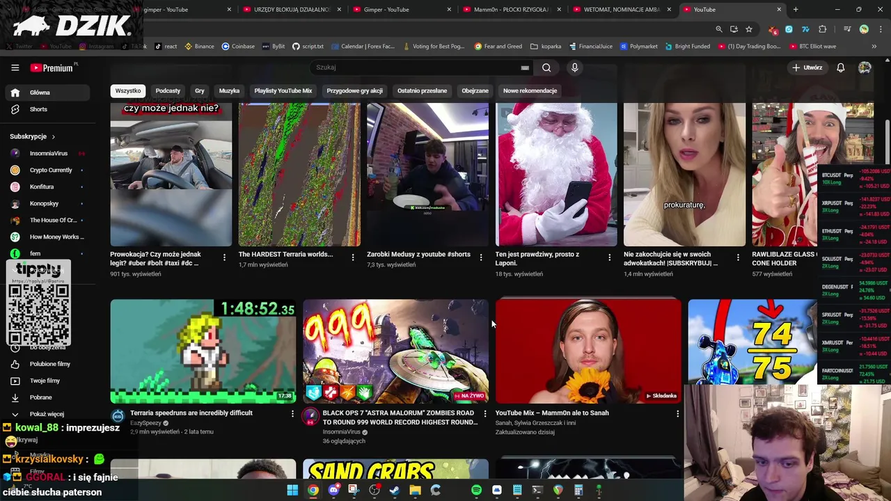
Task: Open a new Chrome tab
Action: 796,10
